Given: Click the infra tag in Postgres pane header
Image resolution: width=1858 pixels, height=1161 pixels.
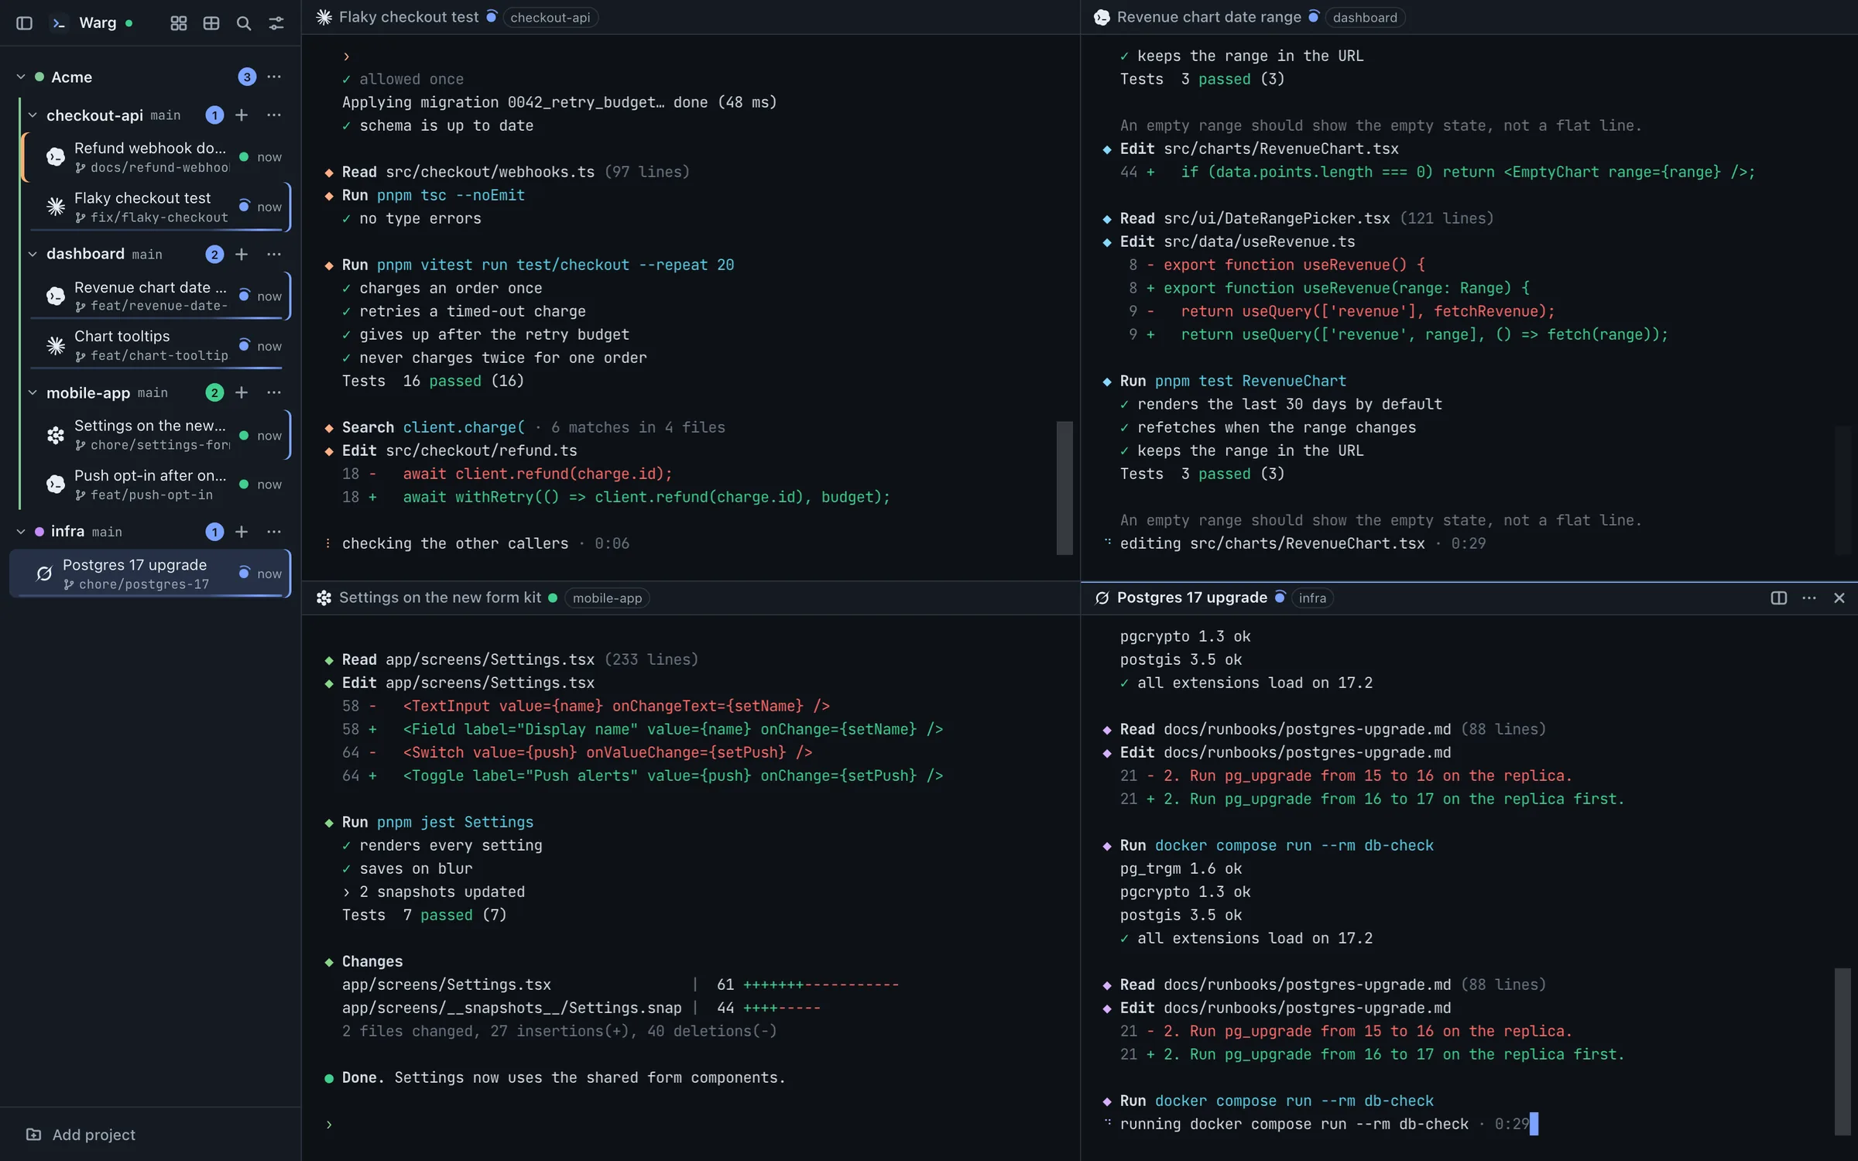Looking at the screenshot, I should pos(1312,598).
